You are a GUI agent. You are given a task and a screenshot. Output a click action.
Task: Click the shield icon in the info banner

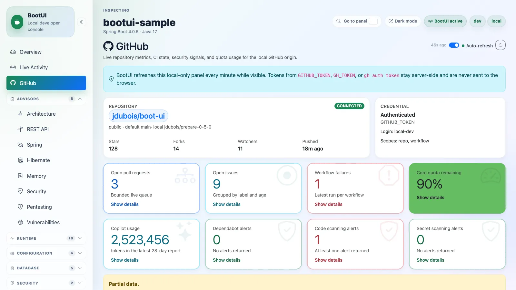point(111,79)
